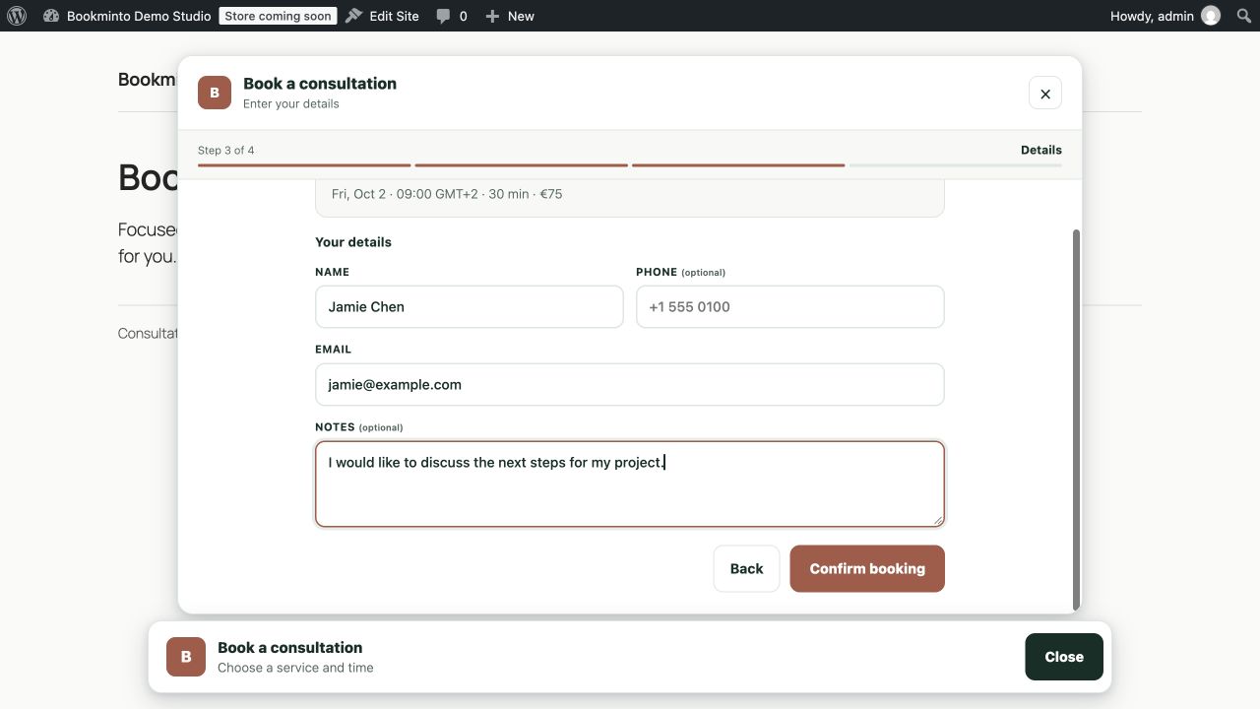Focus the Email field with jamie@example.com

(630, 384)
